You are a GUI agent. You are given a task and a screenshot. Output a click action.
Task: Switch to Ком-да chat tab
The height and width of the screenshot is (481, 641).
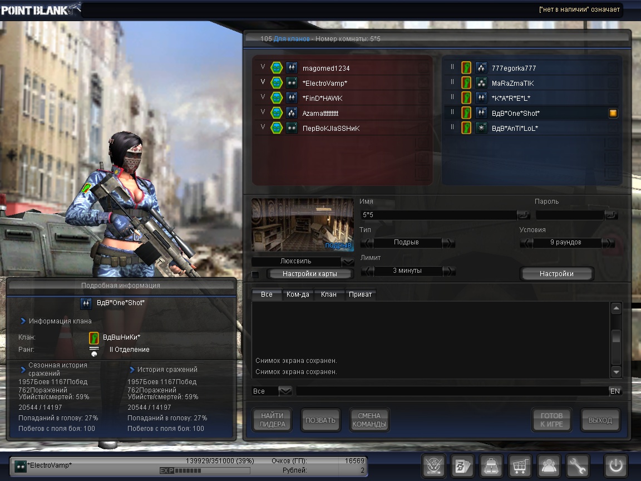[x=298, y=295]
